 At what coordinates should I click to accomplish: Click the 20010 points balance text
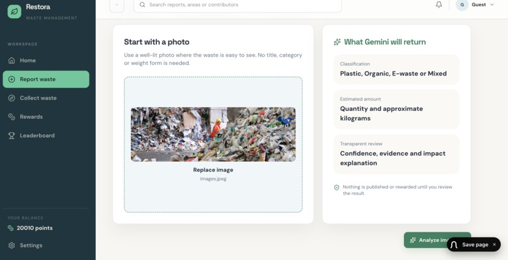click(35, 229)
